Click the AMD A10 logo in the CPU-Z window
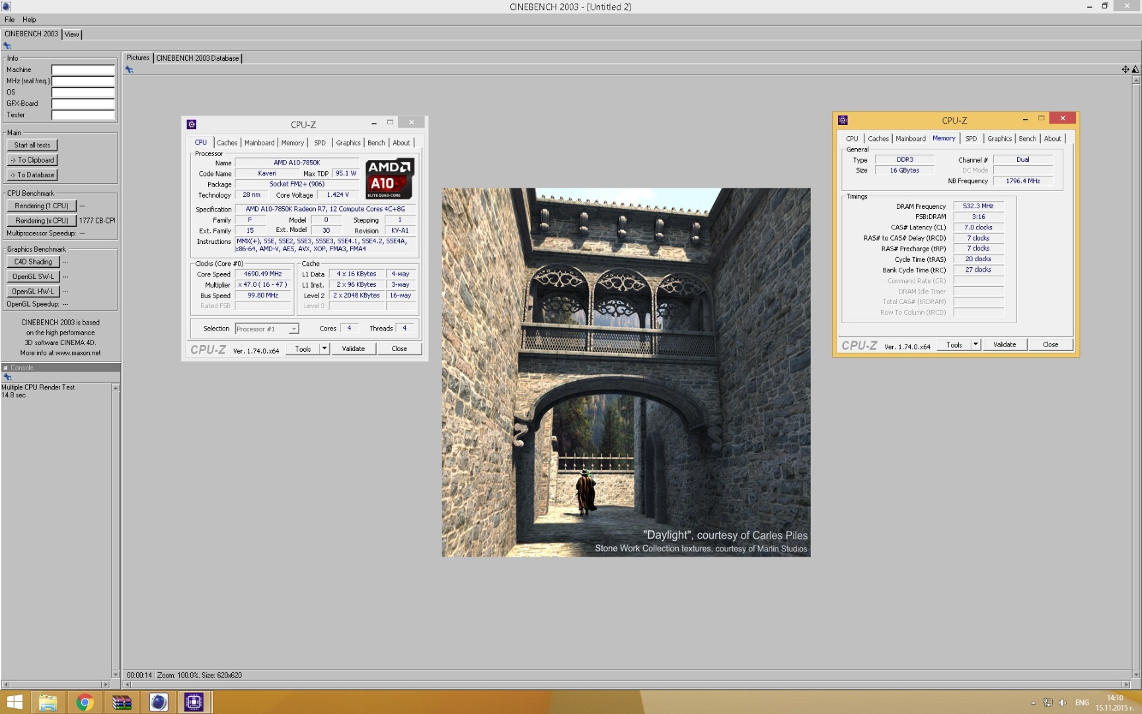 pos(390,178)
